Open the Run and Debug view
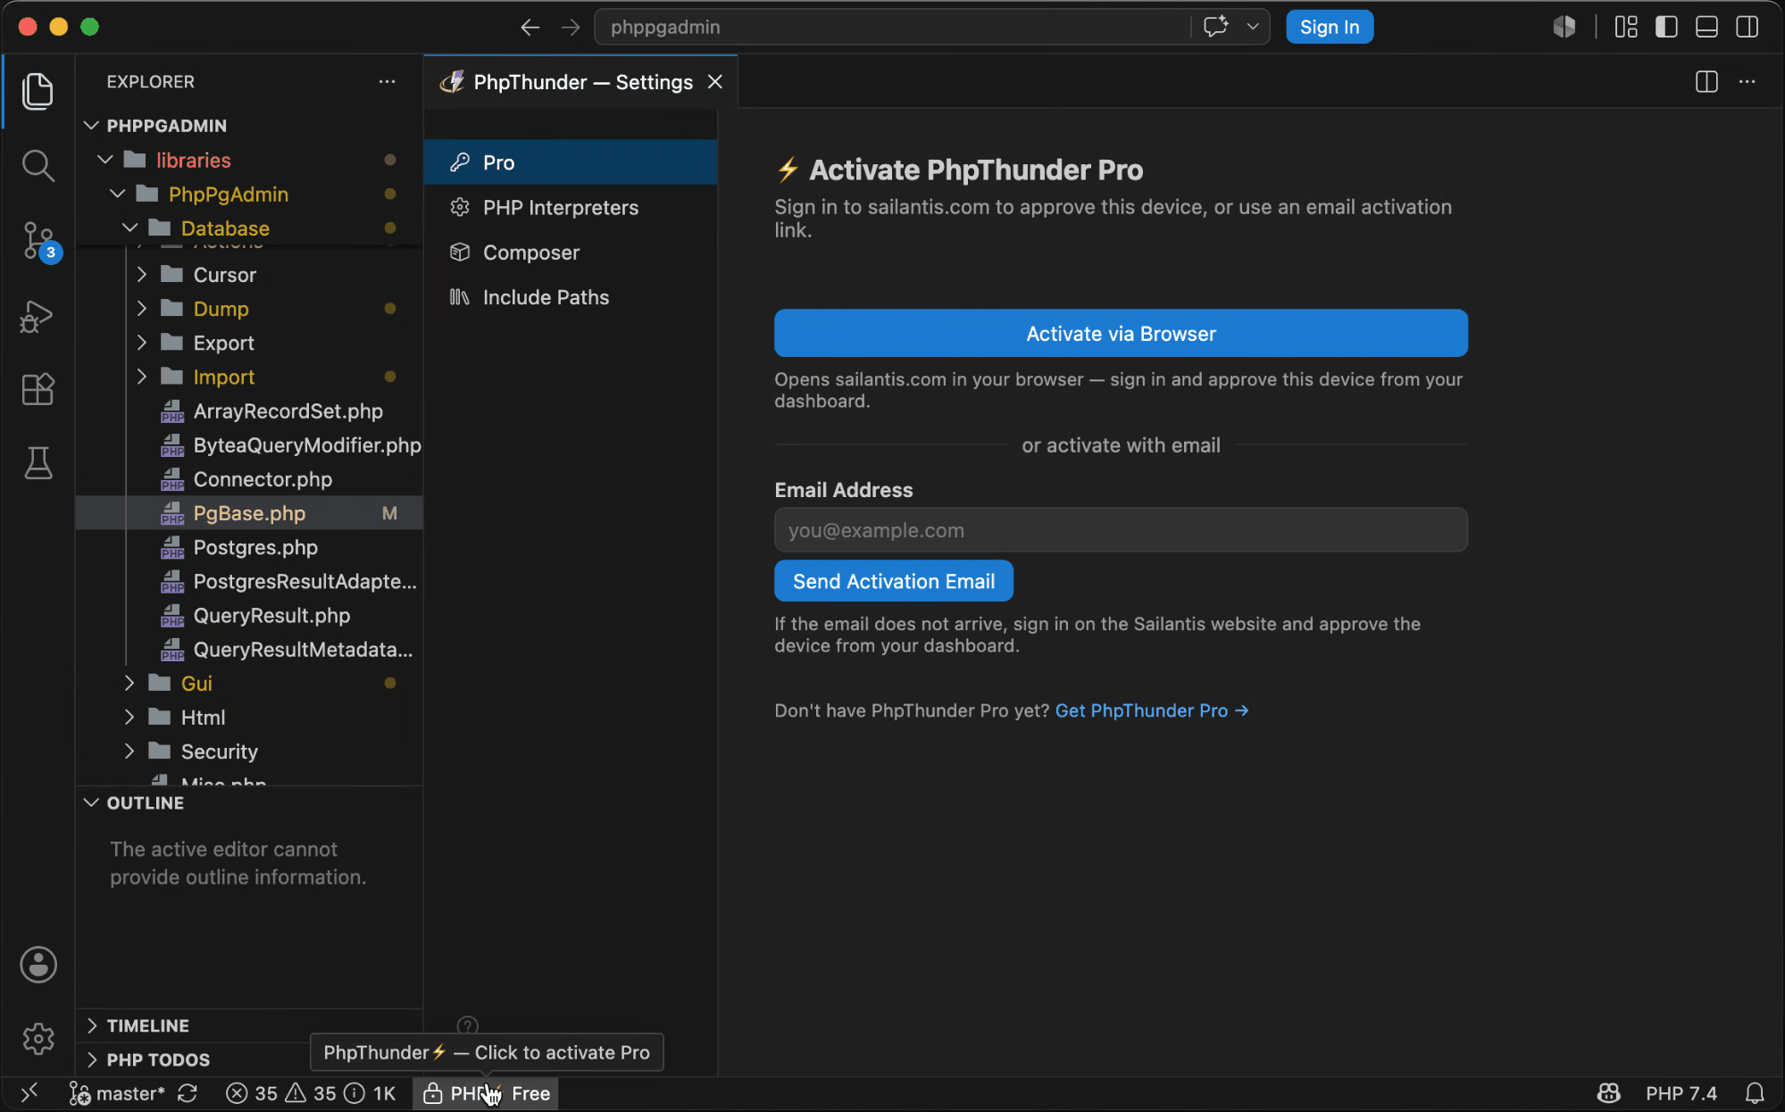1785x1112 pixels. coord(38,315)
